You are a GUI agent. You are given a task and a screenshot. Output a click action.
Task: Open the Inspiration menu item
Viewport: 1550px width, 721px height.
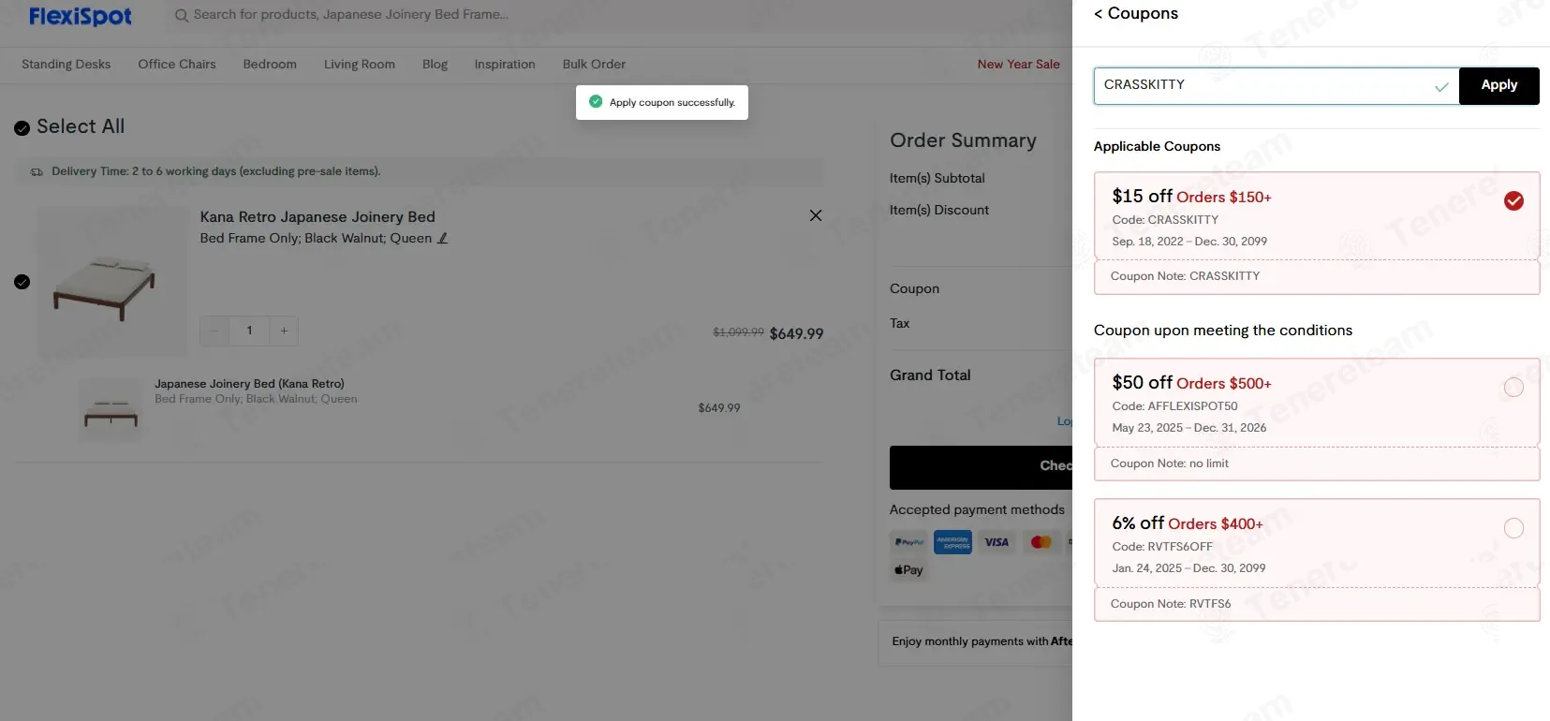(x=505, y=64)
